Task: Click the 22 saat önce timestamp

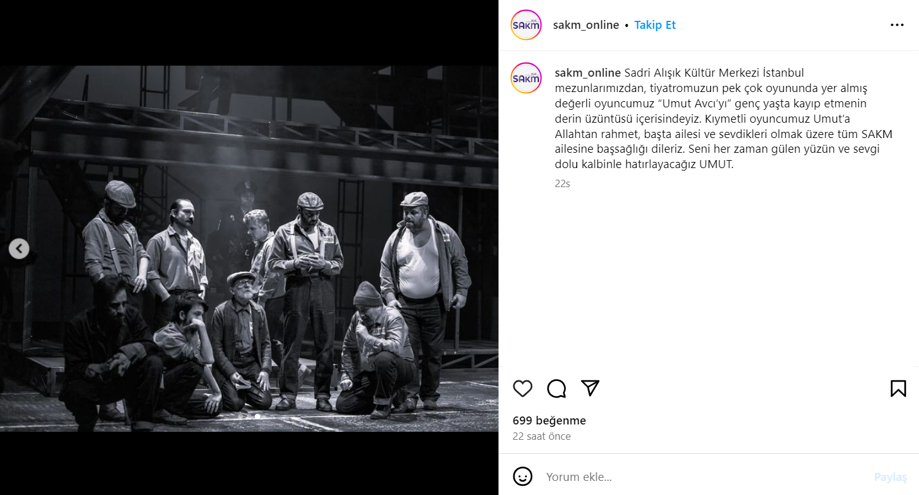Action: [x=542, y=437]
